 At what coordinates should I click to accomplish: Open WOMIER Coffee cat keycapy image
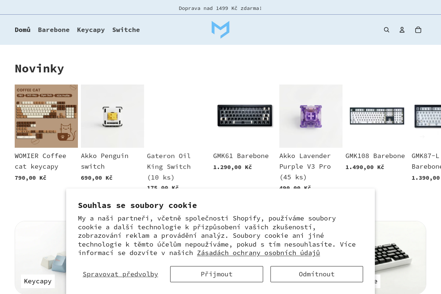pos(46,116)
